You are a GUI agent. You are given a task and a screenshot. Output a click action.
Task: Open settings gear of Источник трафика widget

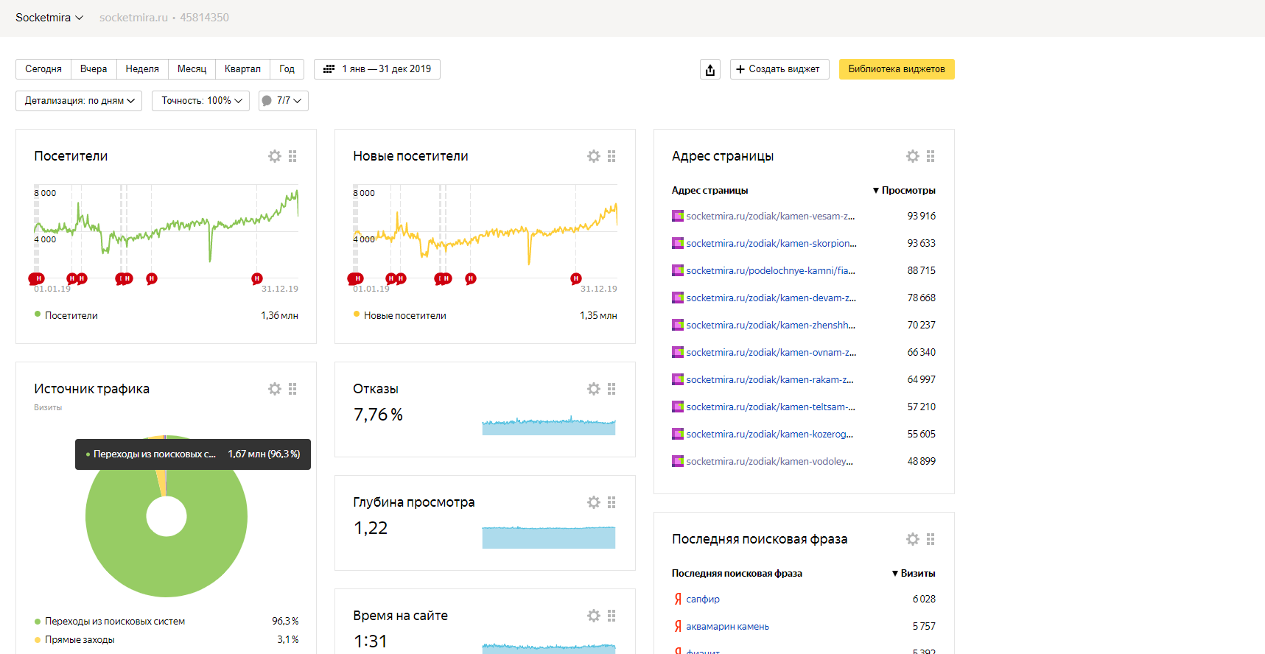[275, 389]
